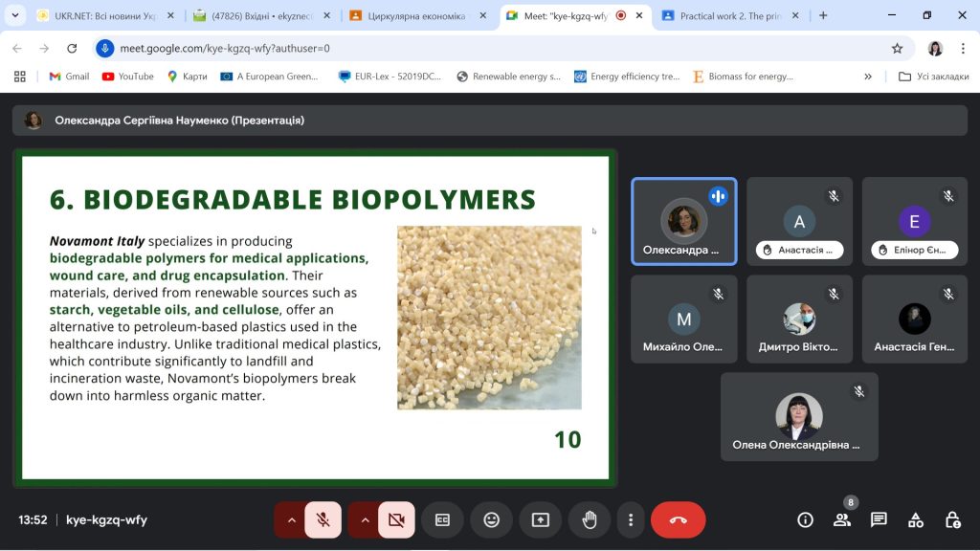Open the chat with everyone panel
This screenshot has height=551, width=980.
click(x=879, y=520)
